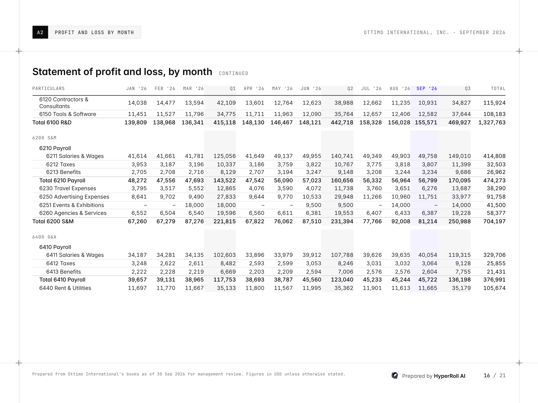This screenshot has width=538, height=403.
Task: Select the 'PARTICULARS' column header
Action: [48, 88]
